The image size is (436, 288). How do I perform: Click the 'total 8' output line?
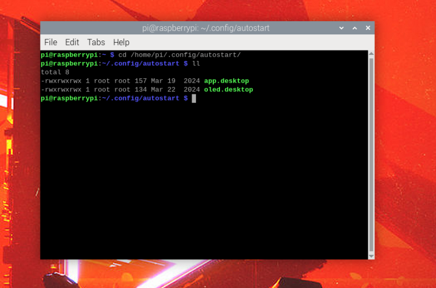tap(55, 72)
